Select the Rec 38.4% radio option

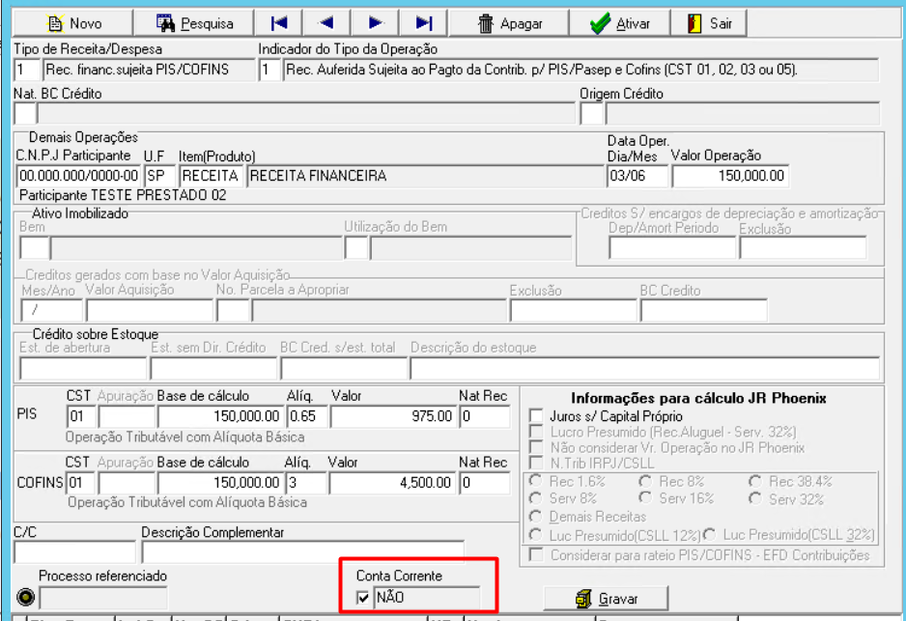[755, 481]
